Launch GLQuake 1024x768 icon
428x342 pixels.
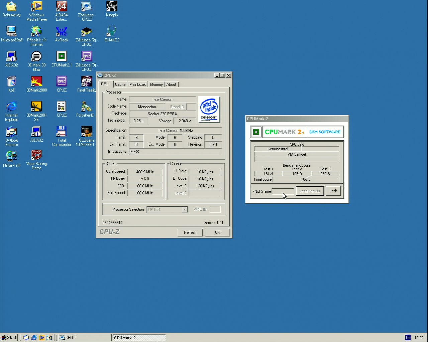coord(87,136)
